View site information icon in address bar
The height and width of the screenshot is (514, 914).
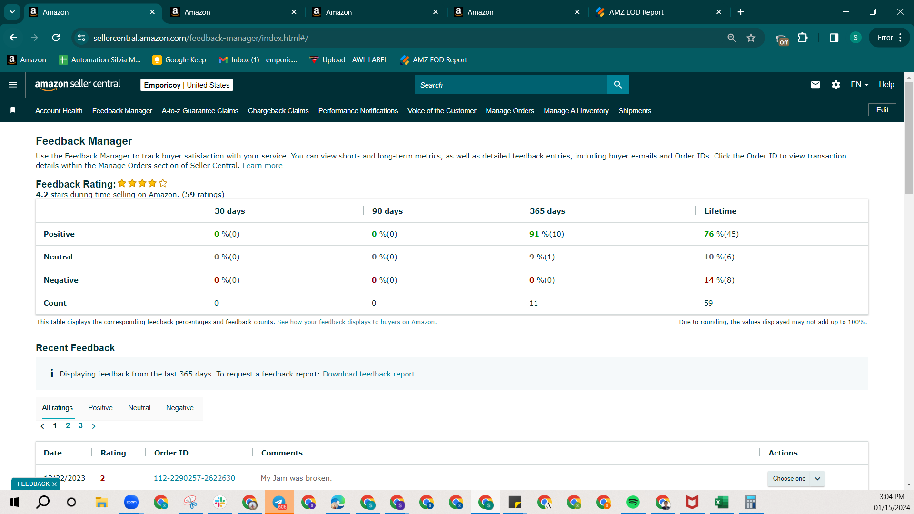[x=81, y=38]
